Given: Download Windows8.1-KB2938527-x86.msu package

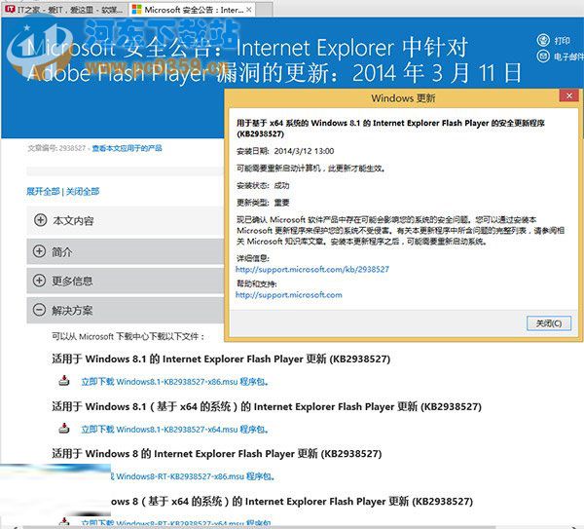Looking at the screenshot, I should tap(175, 382).
